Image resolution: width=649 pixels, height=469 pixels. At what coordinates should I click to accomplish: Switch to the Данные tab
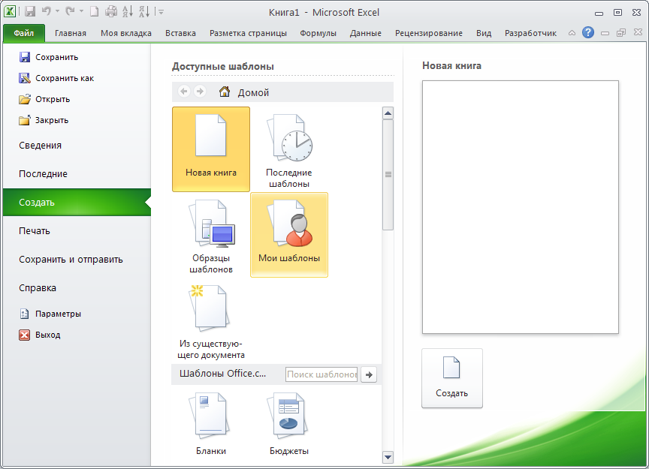click(x=366, y=33)
